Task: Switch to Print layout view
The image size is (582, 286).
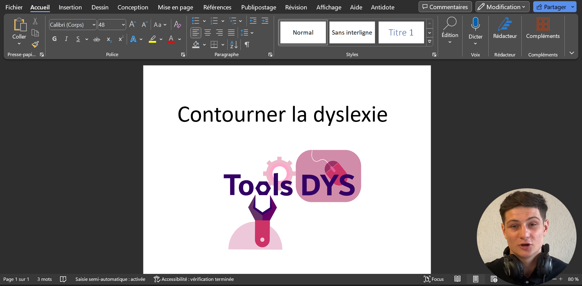Action: tap(476, 279)
